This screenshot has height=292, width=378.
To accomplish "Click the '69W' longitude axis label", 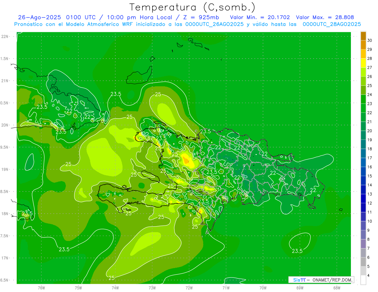I will click(300, 288).
